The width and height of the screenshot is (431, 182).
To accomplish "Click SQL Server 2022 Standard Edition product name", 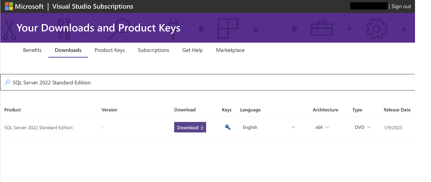I will pyautogui.click(x=38, y=127).
